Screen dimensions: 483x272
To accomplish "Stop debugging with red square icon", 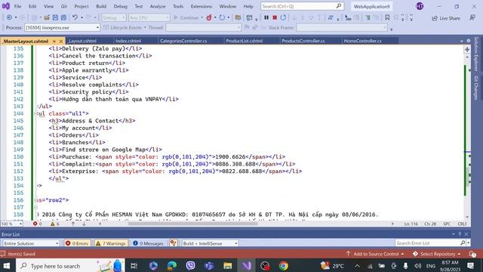I will click(x=275, y=18).
